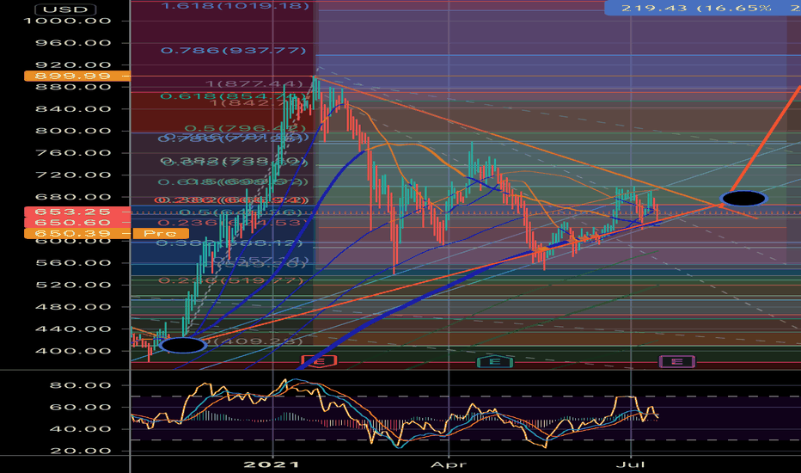The width and height of the screenshot is (801, 473).
Task: Select the black ellipse at triangle apex
Action: pos(743,198)
